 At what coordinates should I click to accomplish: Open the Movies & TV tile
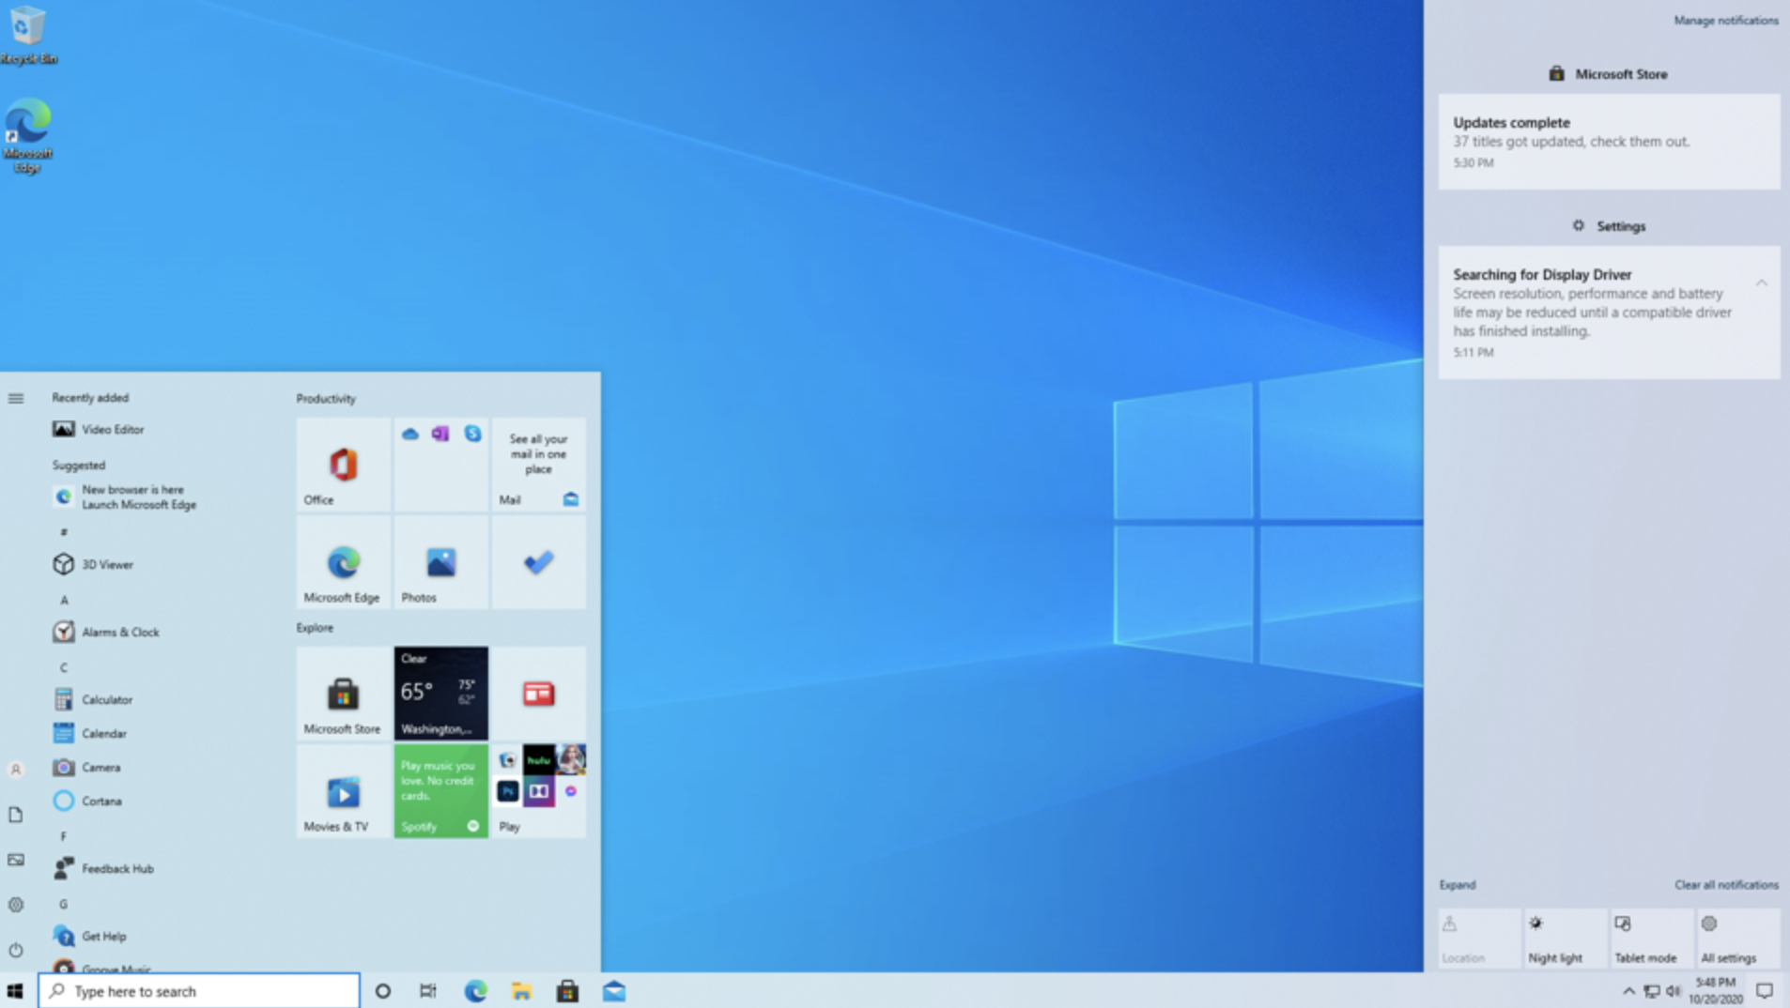pyautogui.click(x=344, y=791)
